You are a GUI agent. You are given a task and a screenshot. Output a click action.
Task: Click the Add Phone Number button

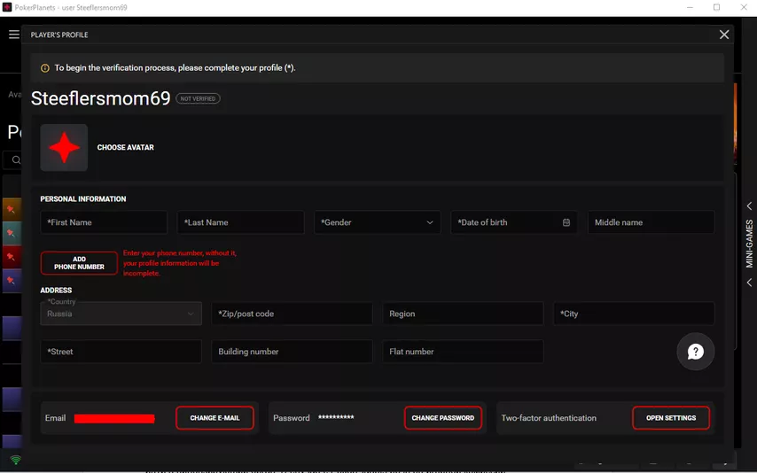[x=79, y=263]
